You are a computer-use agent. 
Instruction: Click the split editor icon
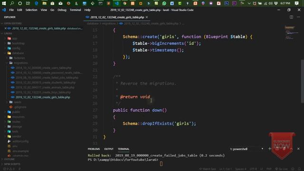(291, 17)
